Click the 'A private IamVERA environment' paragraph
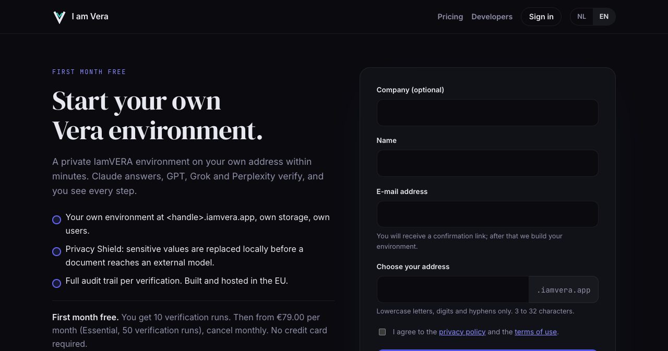This screenshot has height=351, width=668. pos(188,176)
